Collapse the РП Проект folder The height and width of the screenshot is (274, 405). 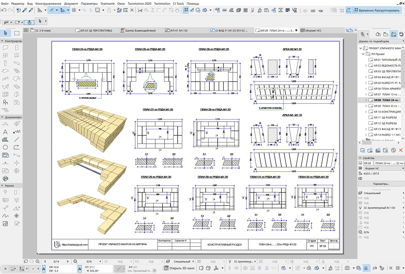click(363, 54)
